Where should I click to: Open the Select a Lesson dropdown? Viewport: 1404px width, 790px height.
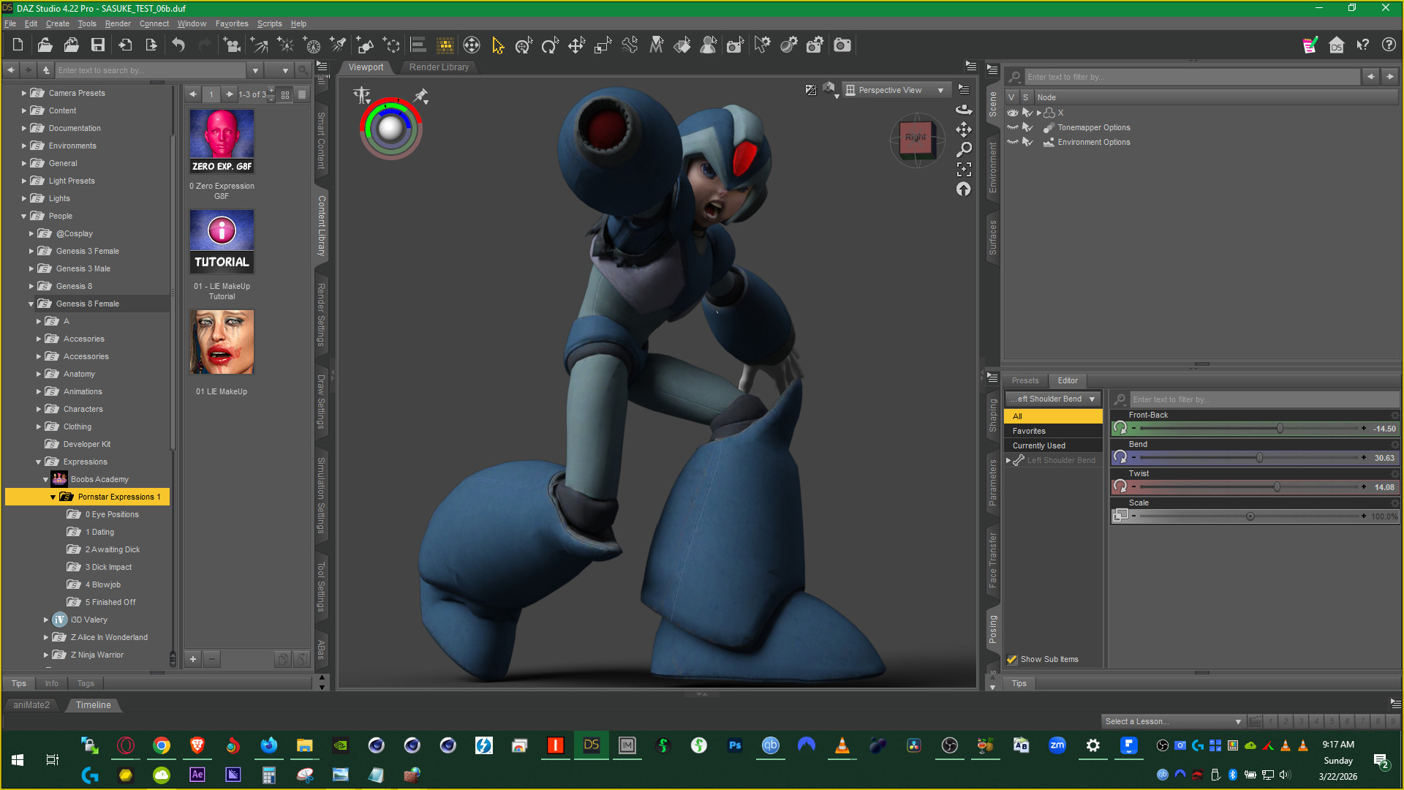click(x=1172, y=721)
